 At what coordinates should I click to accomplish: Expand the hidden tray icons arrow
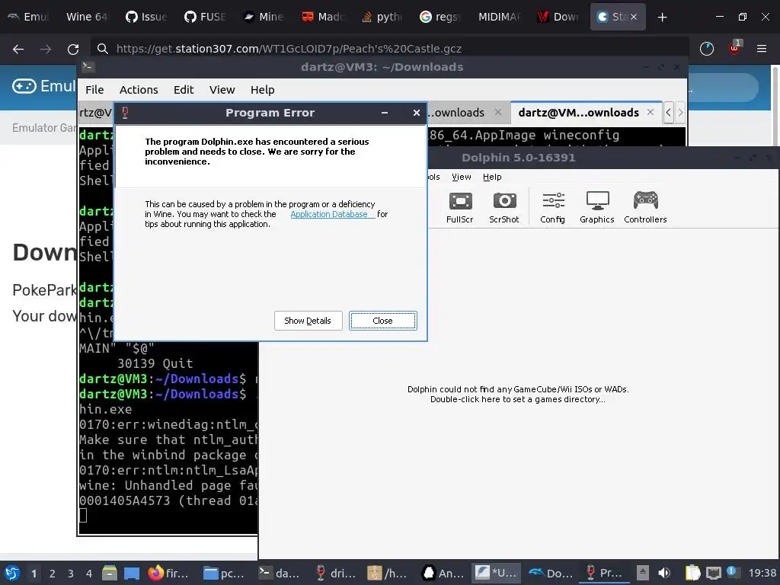coord(643,573)
